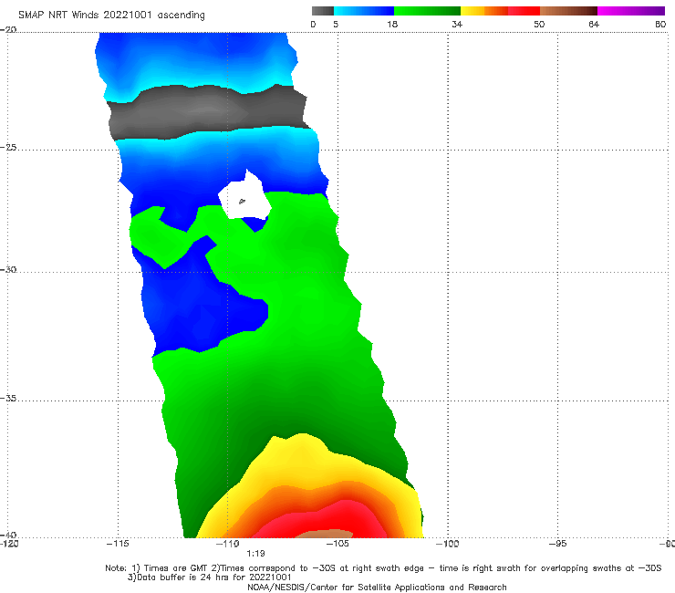
Task: Click the '64' color bar label
Action: (x=594, y=24)
